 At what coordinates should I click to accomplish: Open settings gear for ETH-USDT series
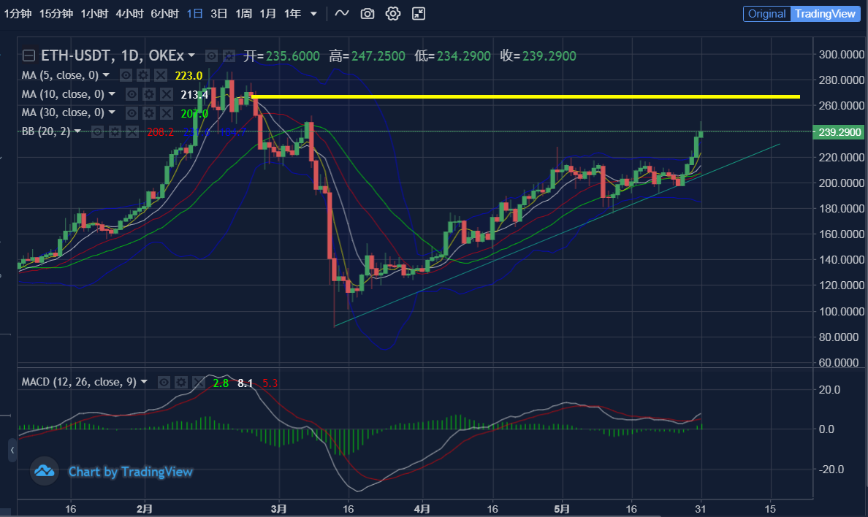229,55
